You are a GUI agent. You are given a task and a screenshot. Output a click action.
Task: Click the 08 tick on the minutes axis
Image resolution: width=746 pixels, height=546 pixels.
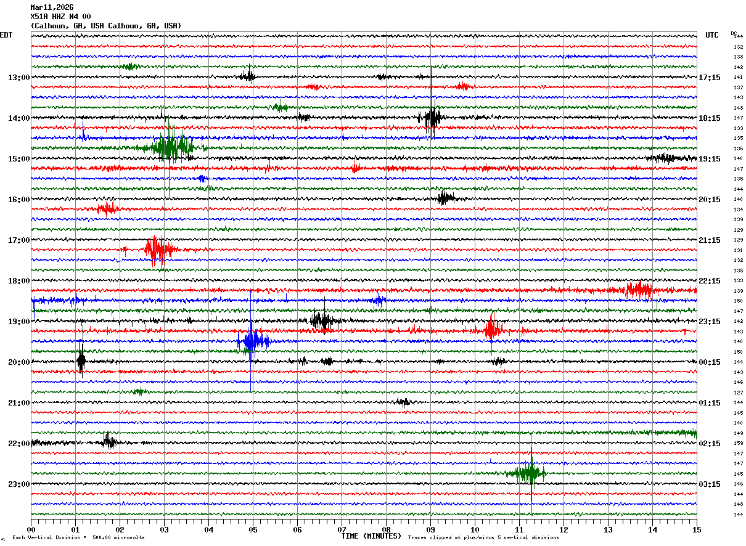point(386,529)
